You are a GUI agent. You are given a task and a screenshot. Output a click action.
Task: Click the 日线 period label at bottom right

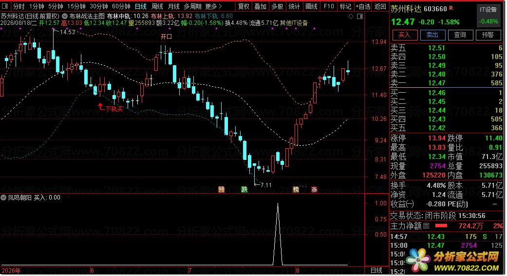[376, 271]
